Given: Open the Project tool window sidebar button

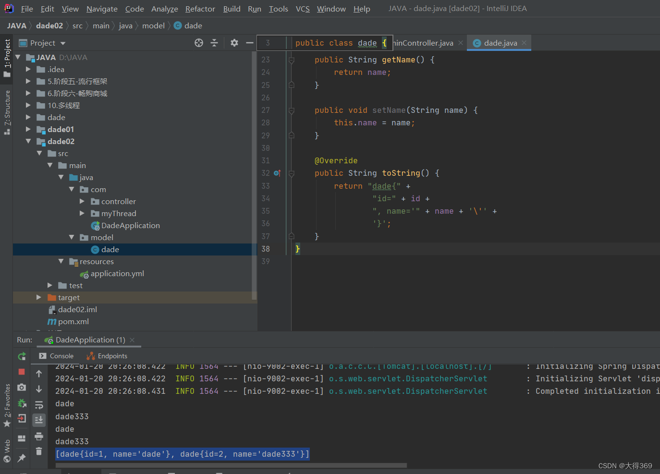Looking at the screenshot, I should click(7, 58).
